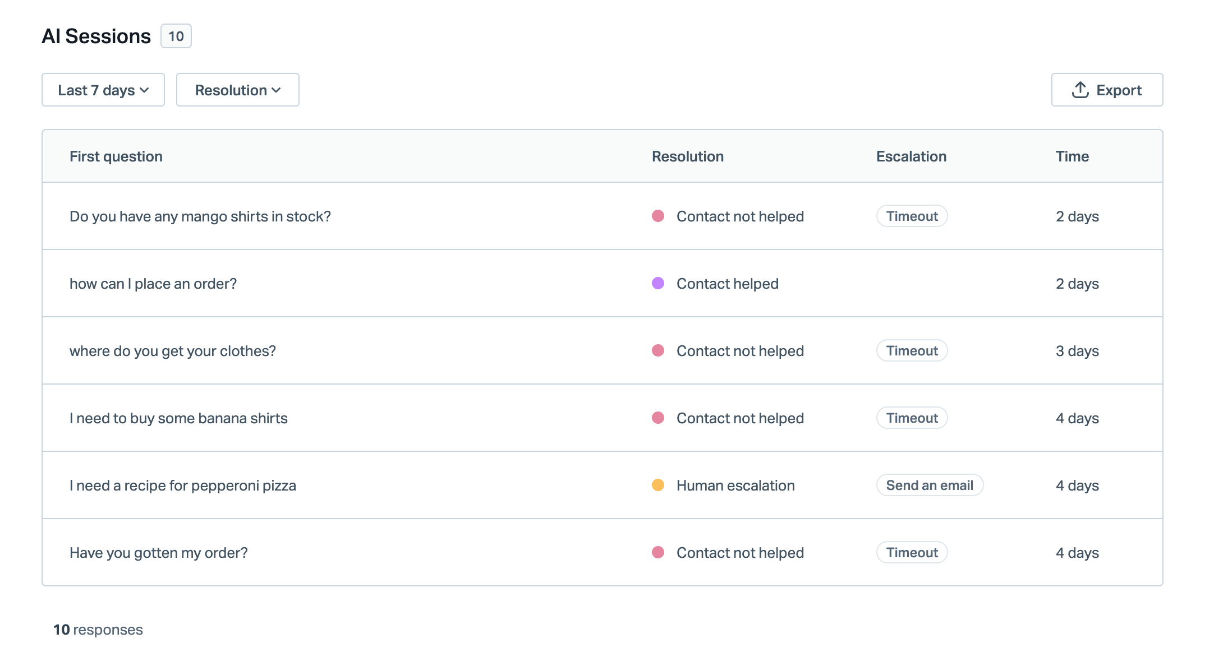Image resolution: width=1214 pixels, height=666 pixels.
Task: Click the 3 days time value
Action: (1077, 351)
